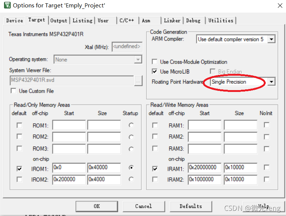The image size is (286, 216).
Task: Check the RAM3 default checkbox
Action: [x=155, y=148]
